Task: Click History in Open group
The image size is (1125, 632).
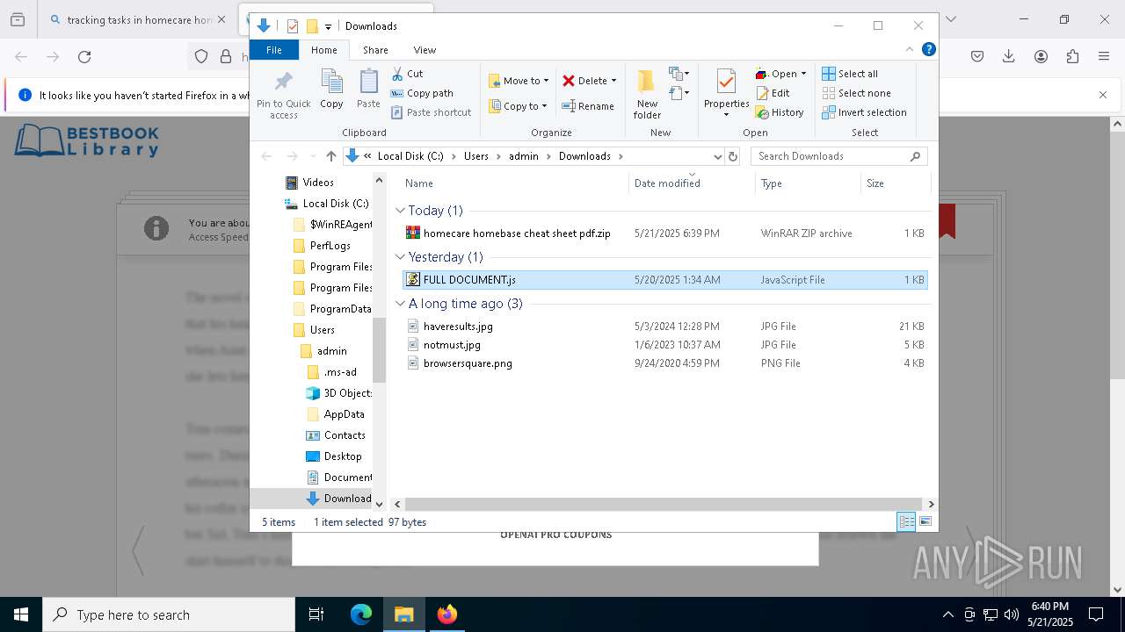Action: click(x=780, y=112)
